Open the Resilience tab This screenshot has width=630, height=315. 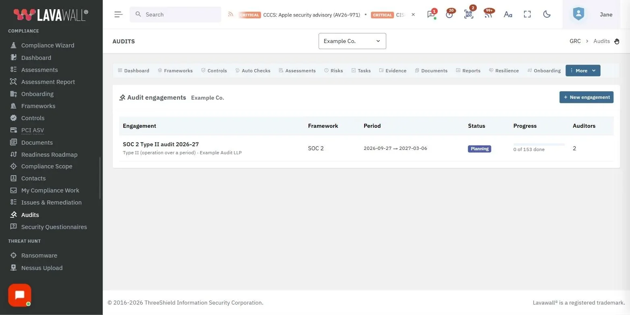[504, 70]
